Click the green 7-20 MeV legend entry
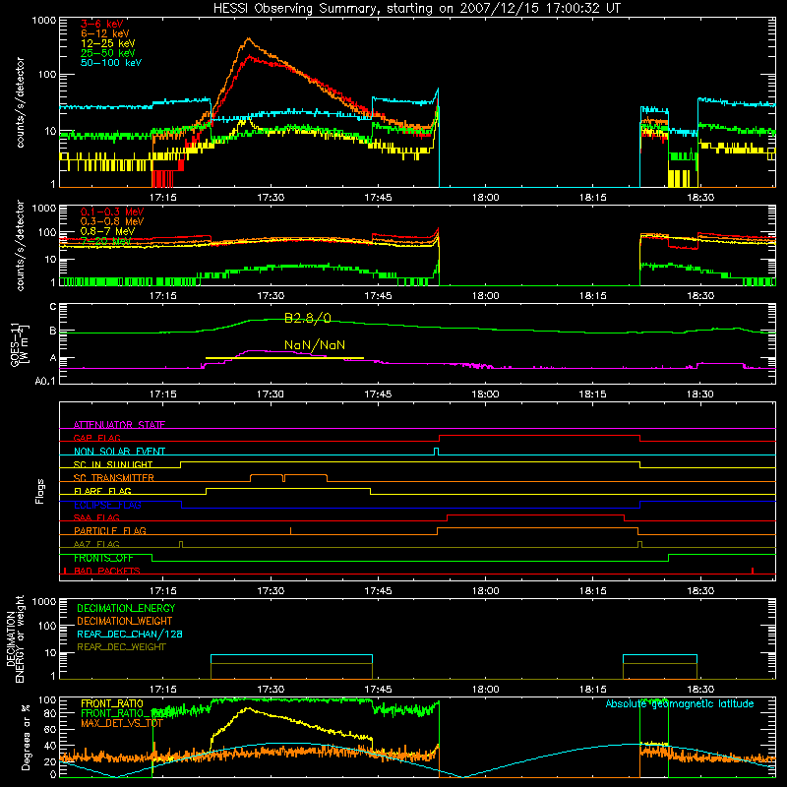This screenshot has width=787, height=787. point(106,241)
